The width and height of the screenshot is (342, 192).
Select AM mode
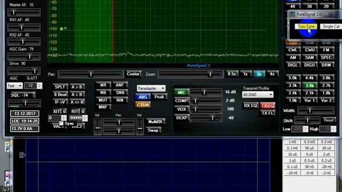click(292, 58)
